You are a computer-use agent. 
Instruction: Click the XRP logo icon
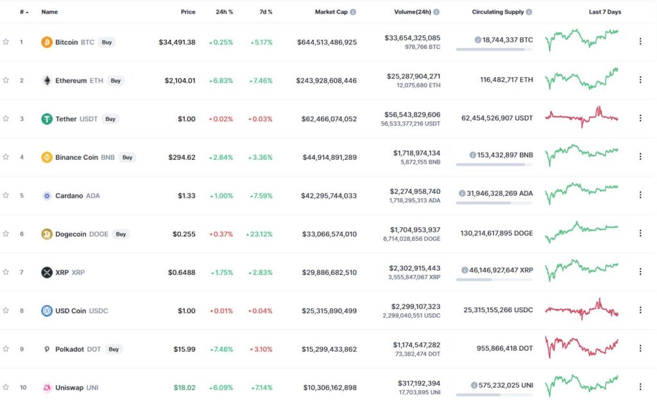pos(47,272)
